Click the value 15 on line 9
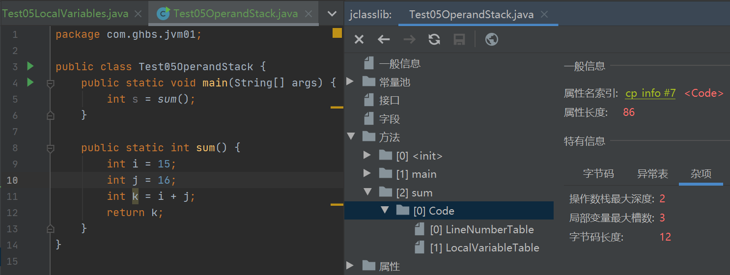The height and width of the screenshot is (275, 730). (x=164, y=164)
